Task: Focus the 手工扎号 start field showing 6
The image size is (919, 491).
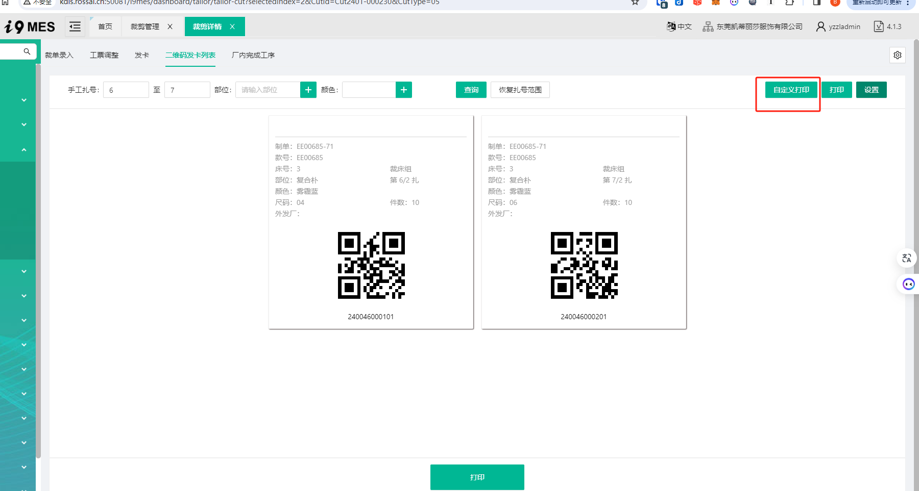Action: (x=126, y=90)
